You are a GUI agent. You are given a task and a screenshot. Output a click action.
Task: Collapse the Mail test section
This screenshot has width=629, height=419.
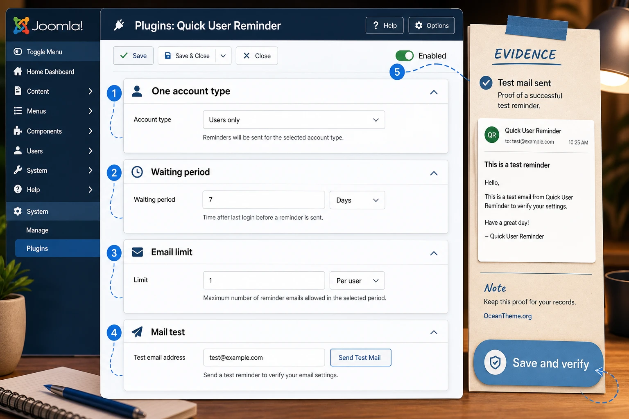(x=434, y=332)
